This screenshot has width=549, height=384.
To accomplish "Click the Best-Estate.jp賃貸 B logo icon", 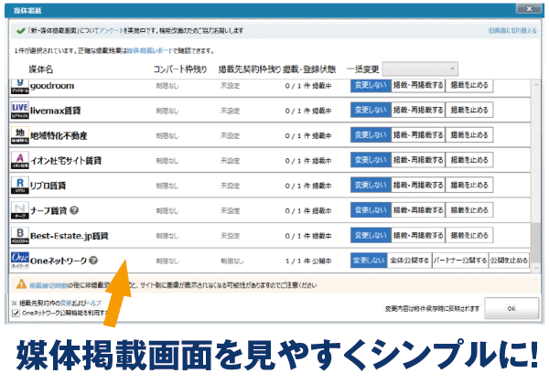I will coord(19,236).
